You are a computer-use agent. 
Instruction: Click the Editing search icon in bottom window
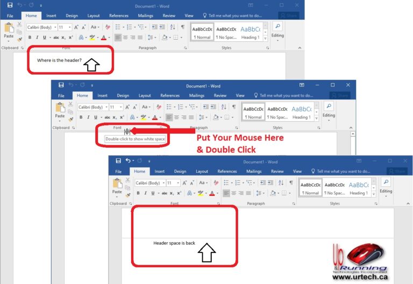386,182
